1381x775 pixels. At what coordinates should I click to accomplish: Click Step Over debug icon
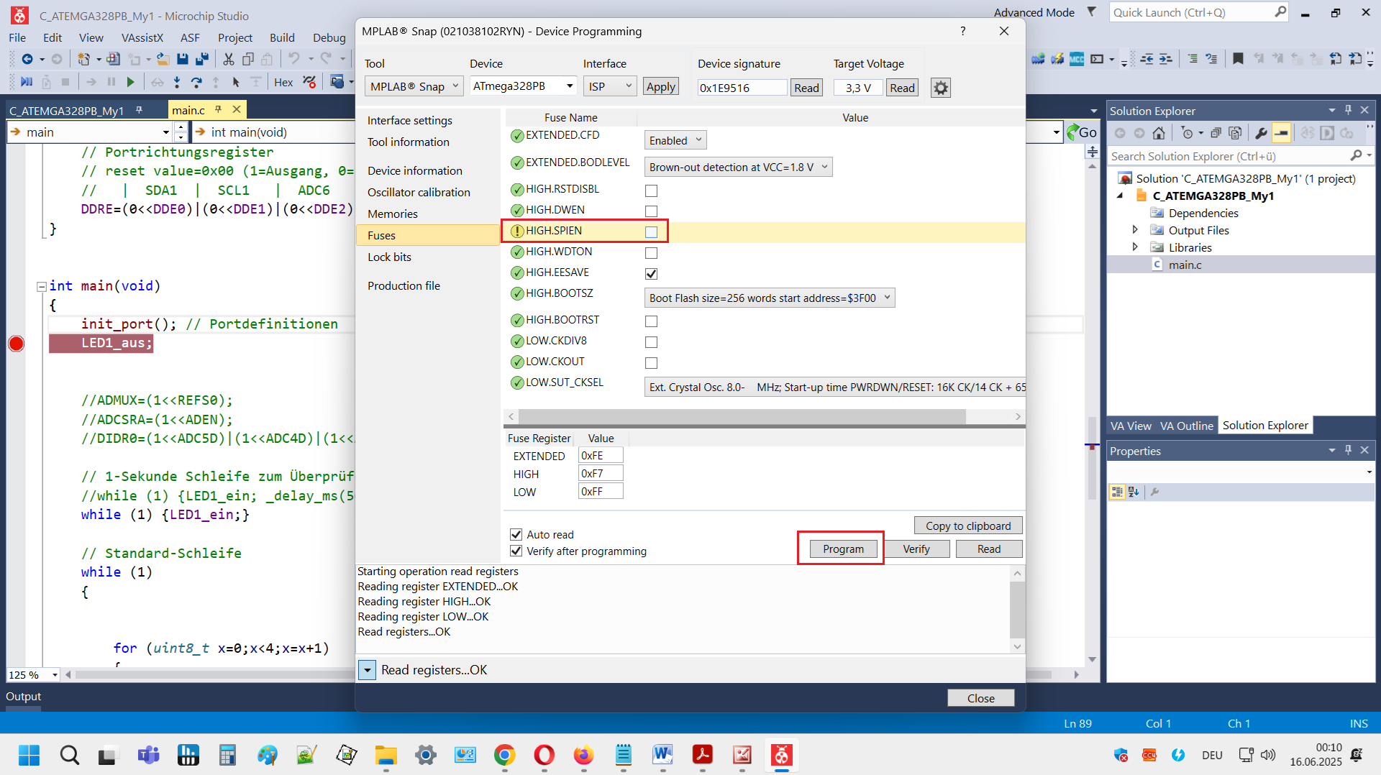(x=196, y=82)
